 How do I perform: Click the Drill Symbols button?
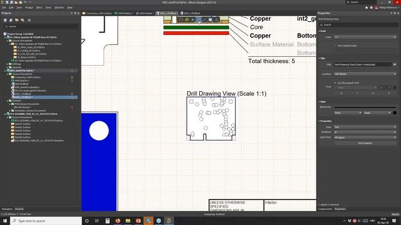point(365,143)
